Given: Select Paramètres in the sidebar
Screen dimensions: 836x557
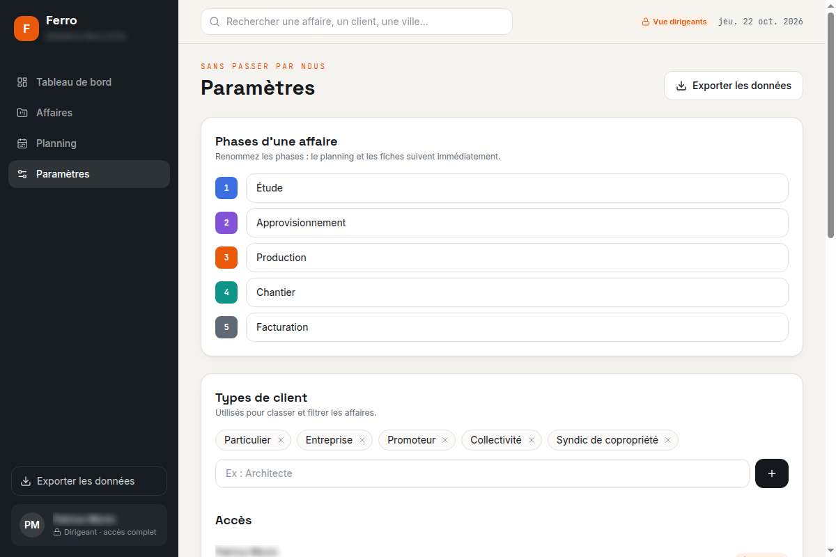Looking at the screenshot, I should 89,174.
